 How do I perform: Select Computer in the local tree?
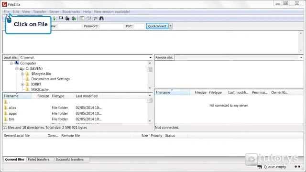pos(28,63)
